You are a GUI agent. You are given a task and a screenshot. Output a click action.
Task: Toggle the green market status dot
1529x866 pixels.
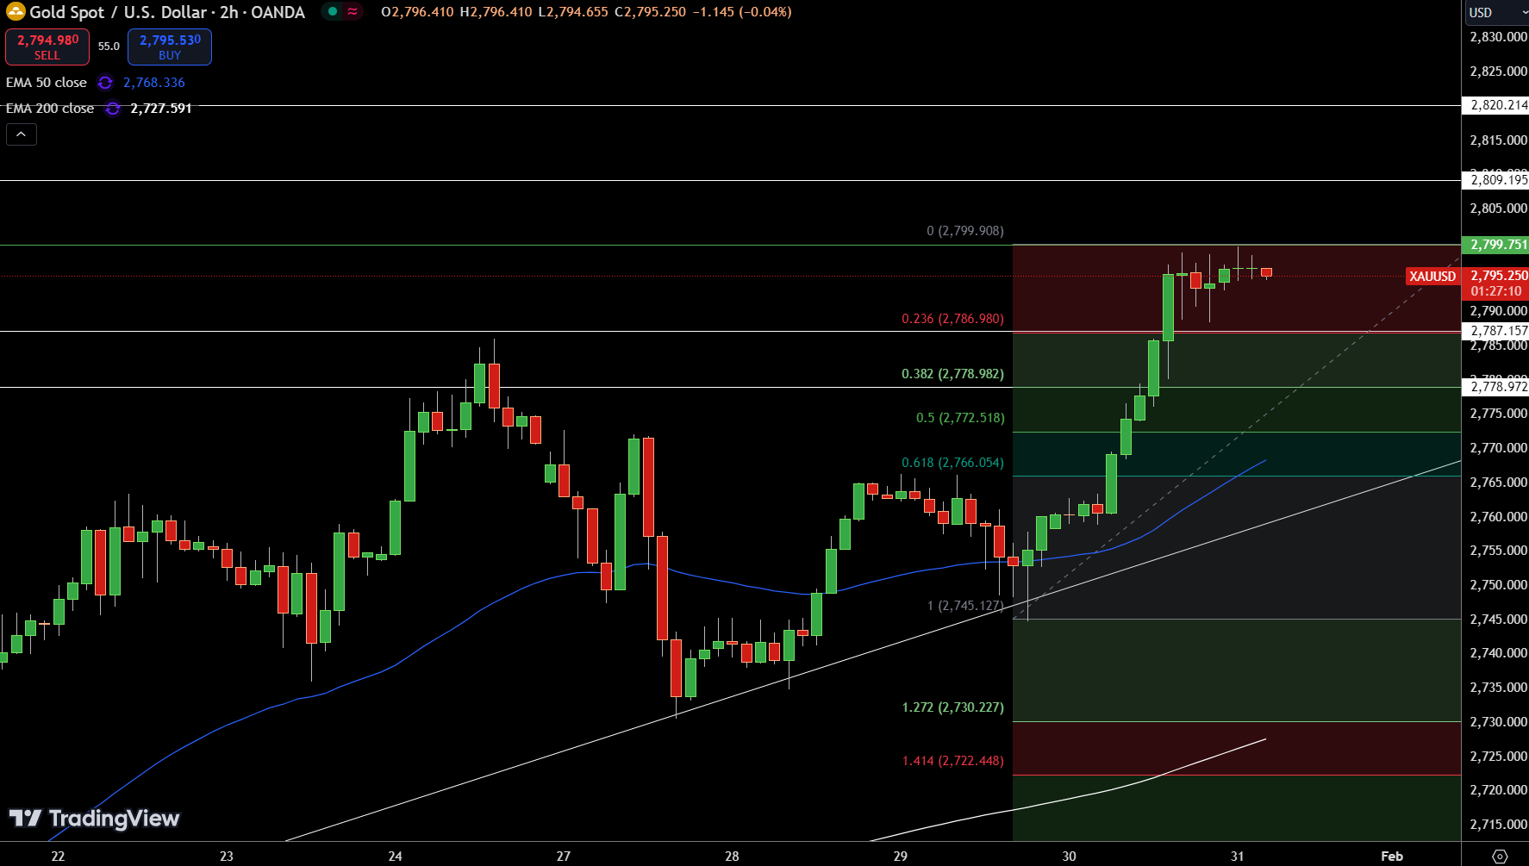[332, 12]
